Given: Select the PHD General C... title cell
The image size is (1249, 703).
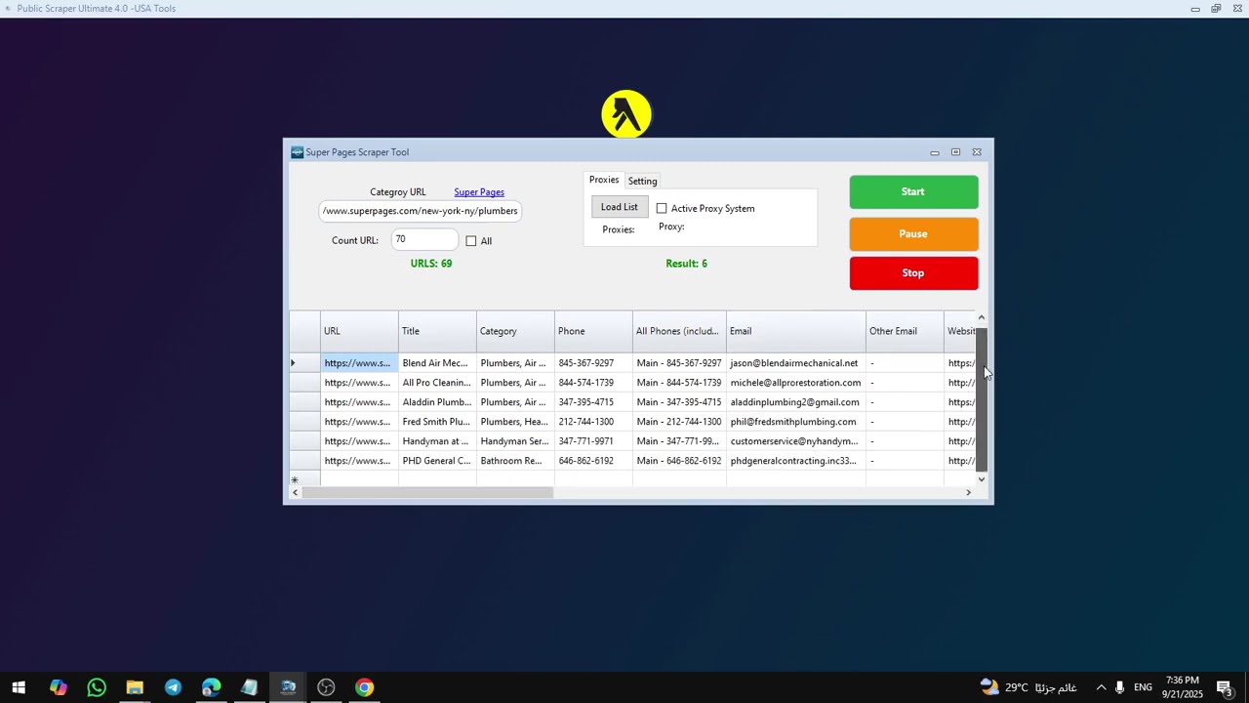Looking at the screenshot, I should [437, 461].
